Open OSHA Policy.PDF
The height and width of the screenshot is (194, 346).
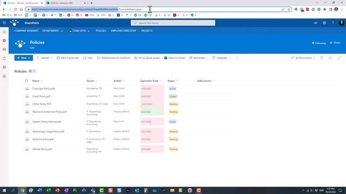(42, 104)
